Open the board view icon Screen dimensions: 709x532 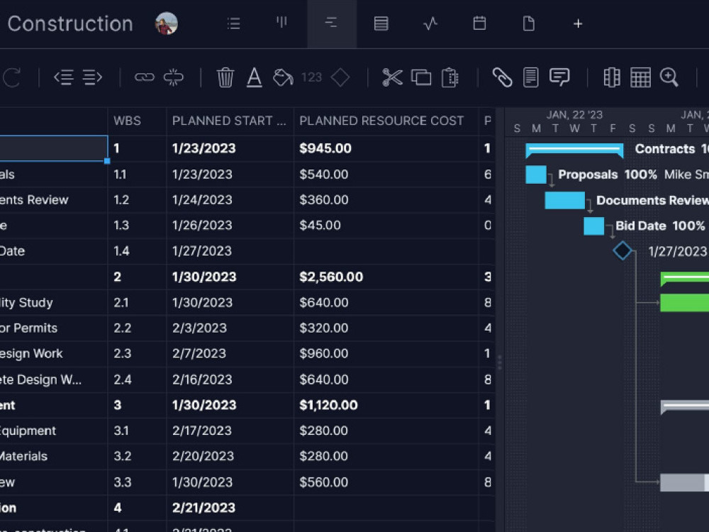click(281, 23)
